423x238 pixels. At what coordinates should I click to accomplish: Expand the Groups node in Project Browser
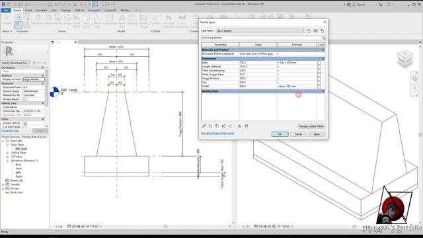point(3,188)
